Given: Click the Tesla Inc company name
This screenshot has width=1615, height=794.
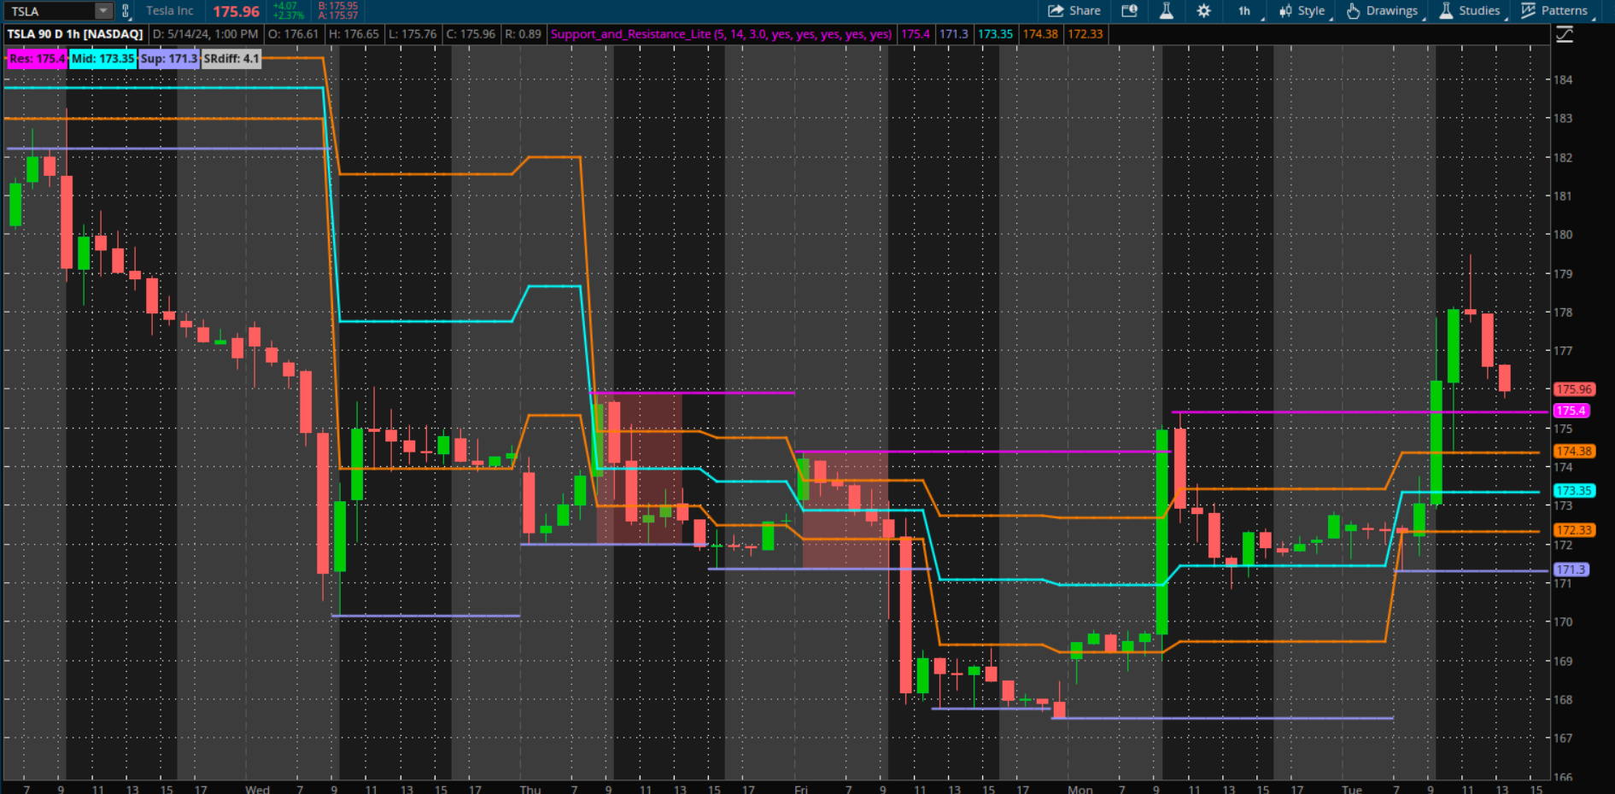Looking at the screenshot, I should click(x=170, y=11).
